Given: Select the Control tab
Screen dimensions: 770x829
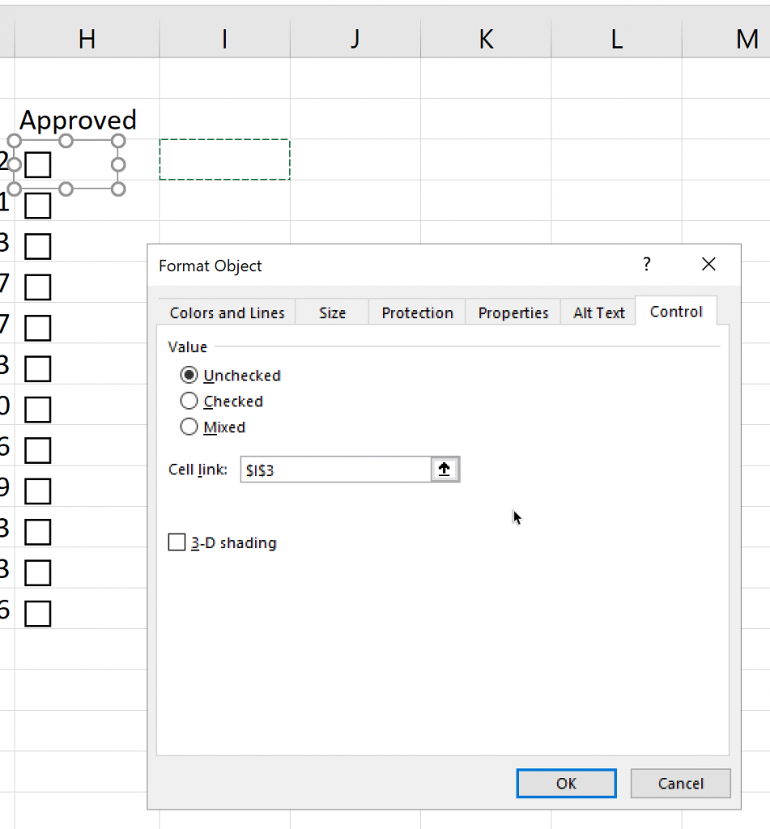Looking at the screenshot, I should (x=676, y=312).
